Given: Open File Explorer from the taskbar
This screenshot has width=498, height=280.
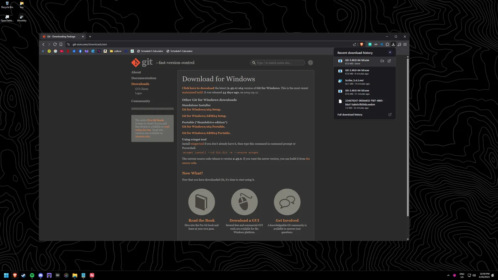Looking at the screenshot, I should click(x=75, y=275).
